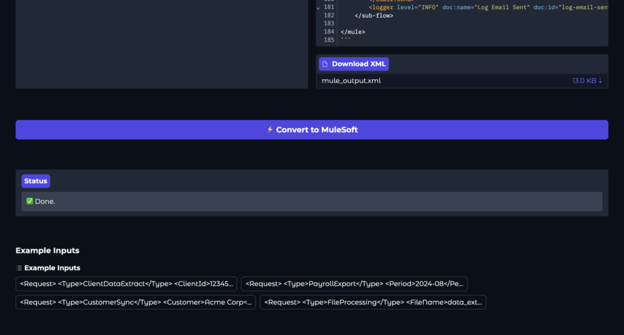Click line number 185 in code gutter
This screenshot has height=335, width=624.
tap(328, 40)
